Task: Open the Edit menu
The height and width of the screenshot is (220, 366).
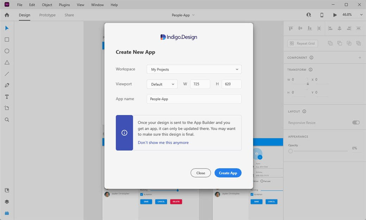Action: point(32,5)
